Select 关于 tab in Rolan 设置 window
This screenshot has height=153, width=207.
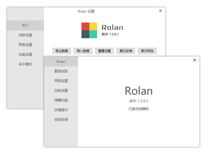[x=25, y=25]
